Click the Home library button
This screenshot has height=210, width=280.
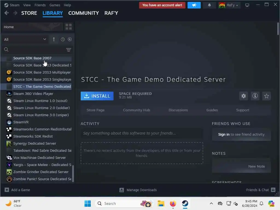33,27
